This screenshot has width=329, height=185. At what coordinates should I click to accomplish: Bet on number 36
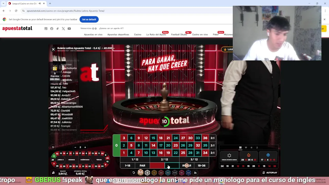click(205, 138)
